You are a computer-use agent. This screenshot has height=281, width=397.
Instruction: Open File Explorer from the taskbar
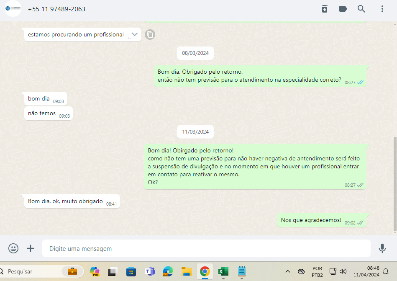(186, 271)
